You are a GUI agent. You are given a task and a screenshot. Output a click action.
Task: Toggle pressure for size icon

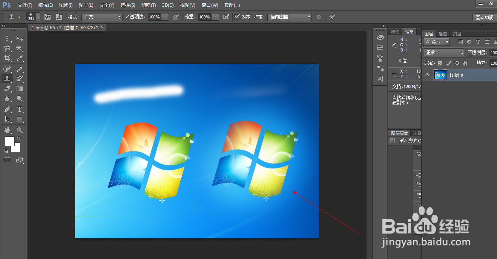tap(332, 17)
